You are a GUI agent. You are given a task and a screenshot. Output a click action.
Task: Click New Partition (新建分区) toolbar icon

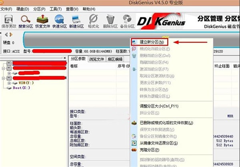coord(76,22)
